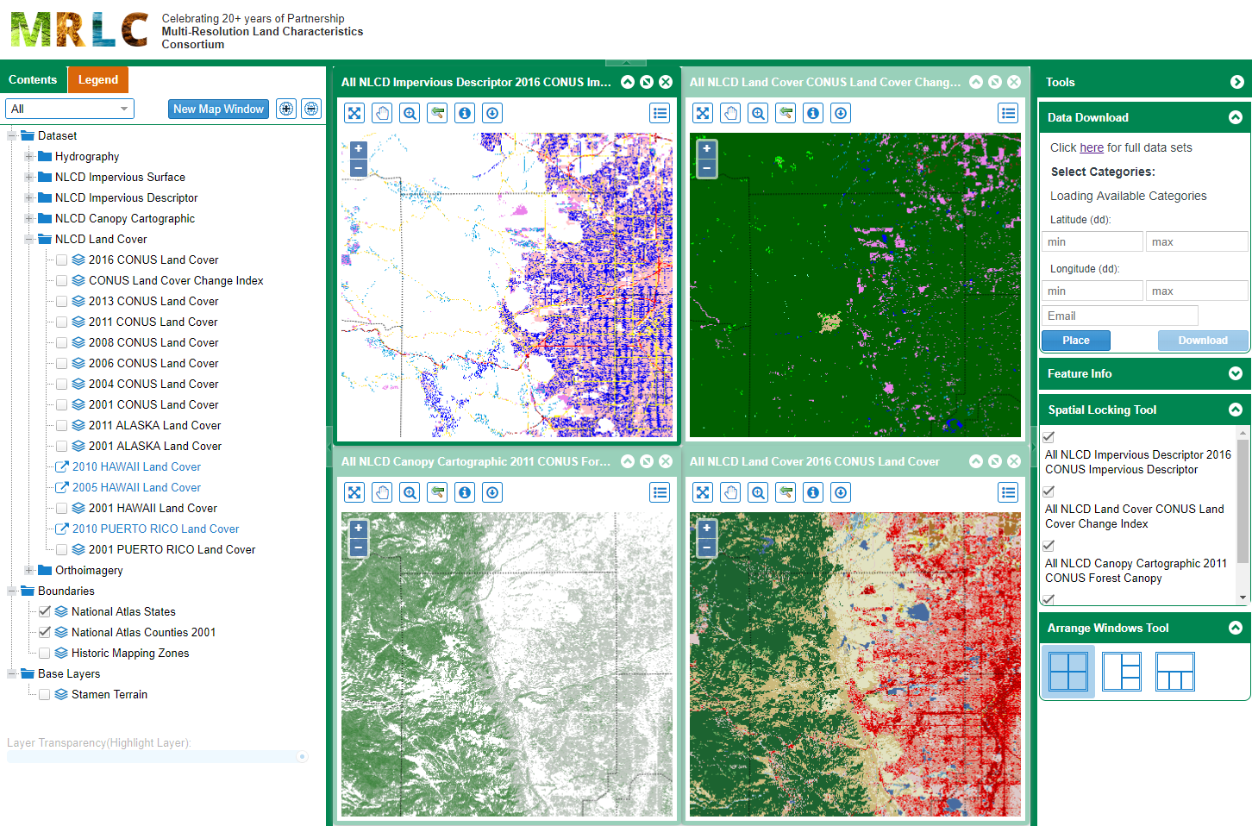Open the full data sets link labeled here
Screen dimensions: 1252x826
pyautogui.click(x=1092, y=147)
